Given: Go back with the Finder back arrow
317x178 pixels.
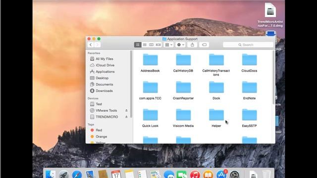Looking at the screenshot, I should [x=91, y=45].
